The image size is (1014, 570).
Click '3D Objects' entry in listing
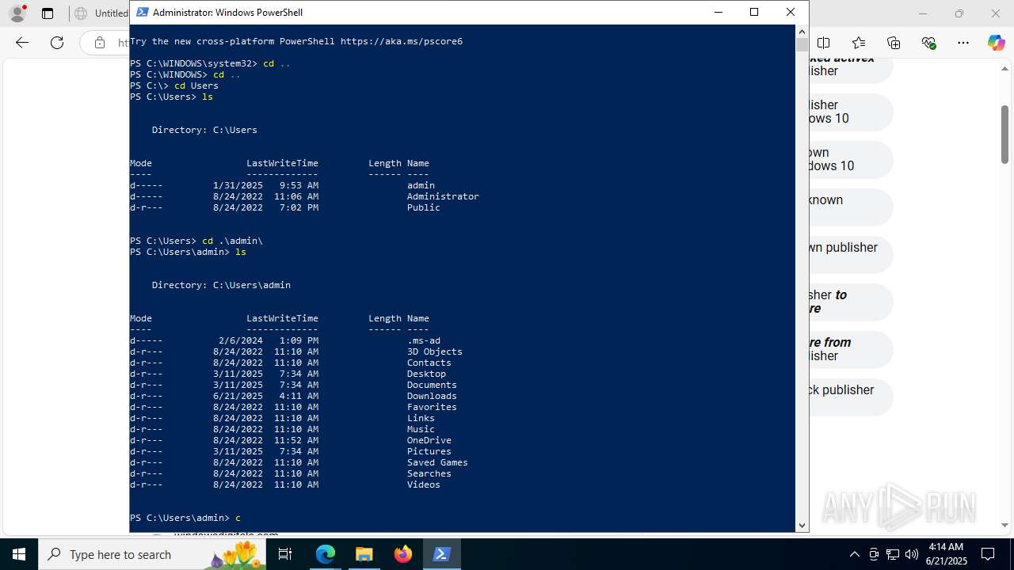(x=434, y=351)
